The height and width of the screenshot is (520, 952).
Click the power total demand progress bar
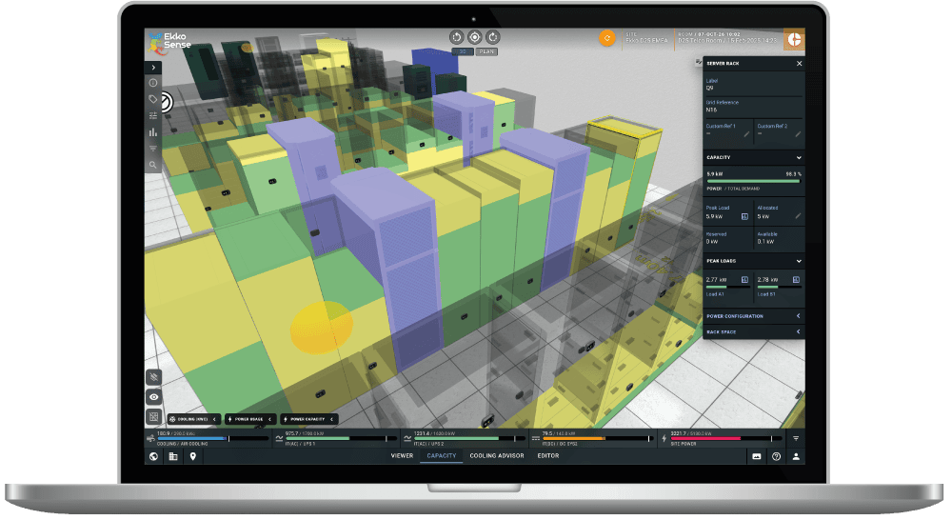(753, 181)
